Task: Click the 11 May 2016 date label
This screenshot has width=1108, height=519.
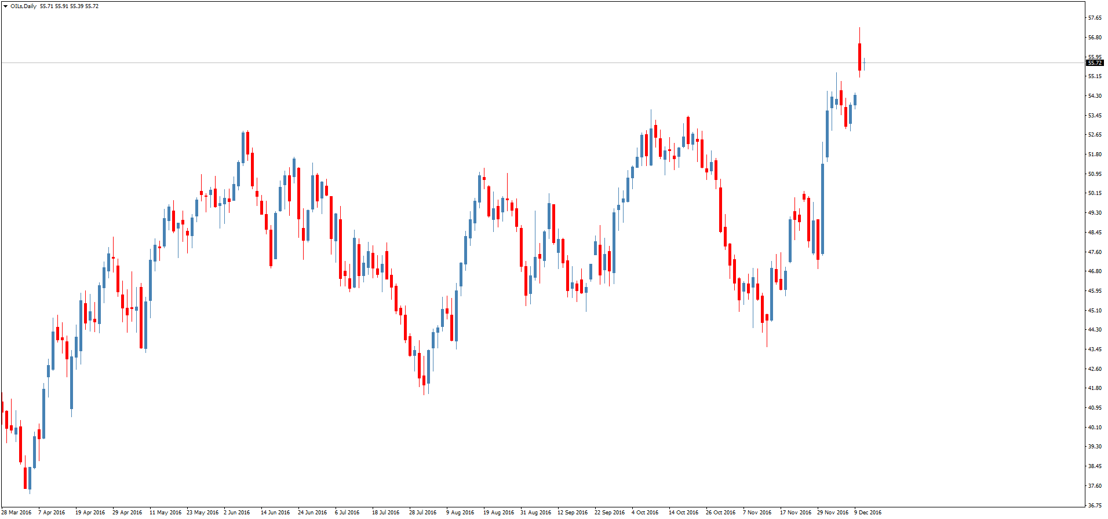Action: point(165,513)
